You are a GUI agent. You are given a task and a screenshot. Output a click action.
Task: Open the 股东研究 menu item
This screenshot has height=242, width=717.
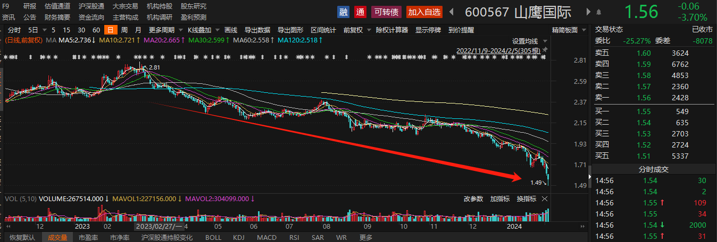[194, 6]
